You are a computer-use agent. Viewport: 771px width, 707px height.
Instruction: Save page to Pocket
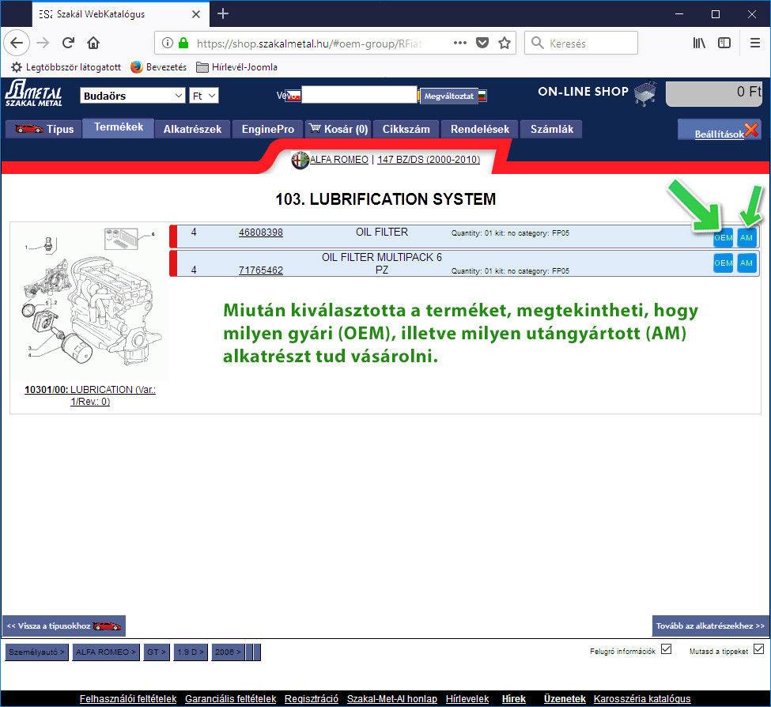[482, 43]
